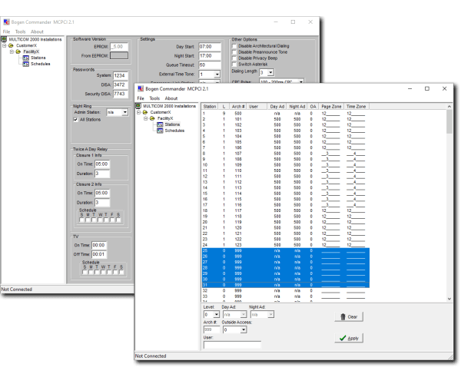Open About menu in front window
Viewport: 461px width, 384px height.
pos(171,98)
